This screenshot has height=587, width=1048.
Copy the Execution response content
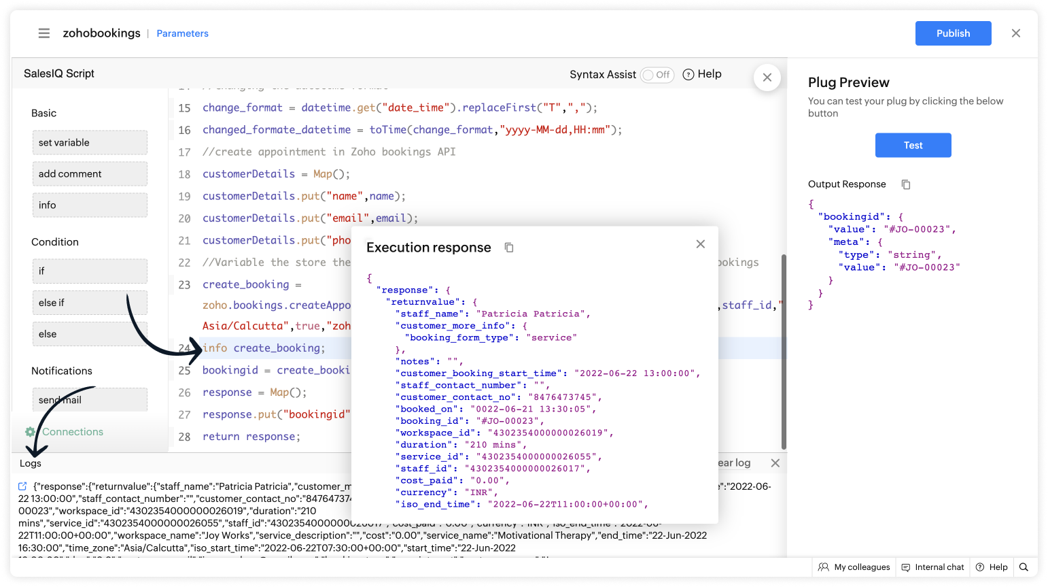click(x=509, y=248)
